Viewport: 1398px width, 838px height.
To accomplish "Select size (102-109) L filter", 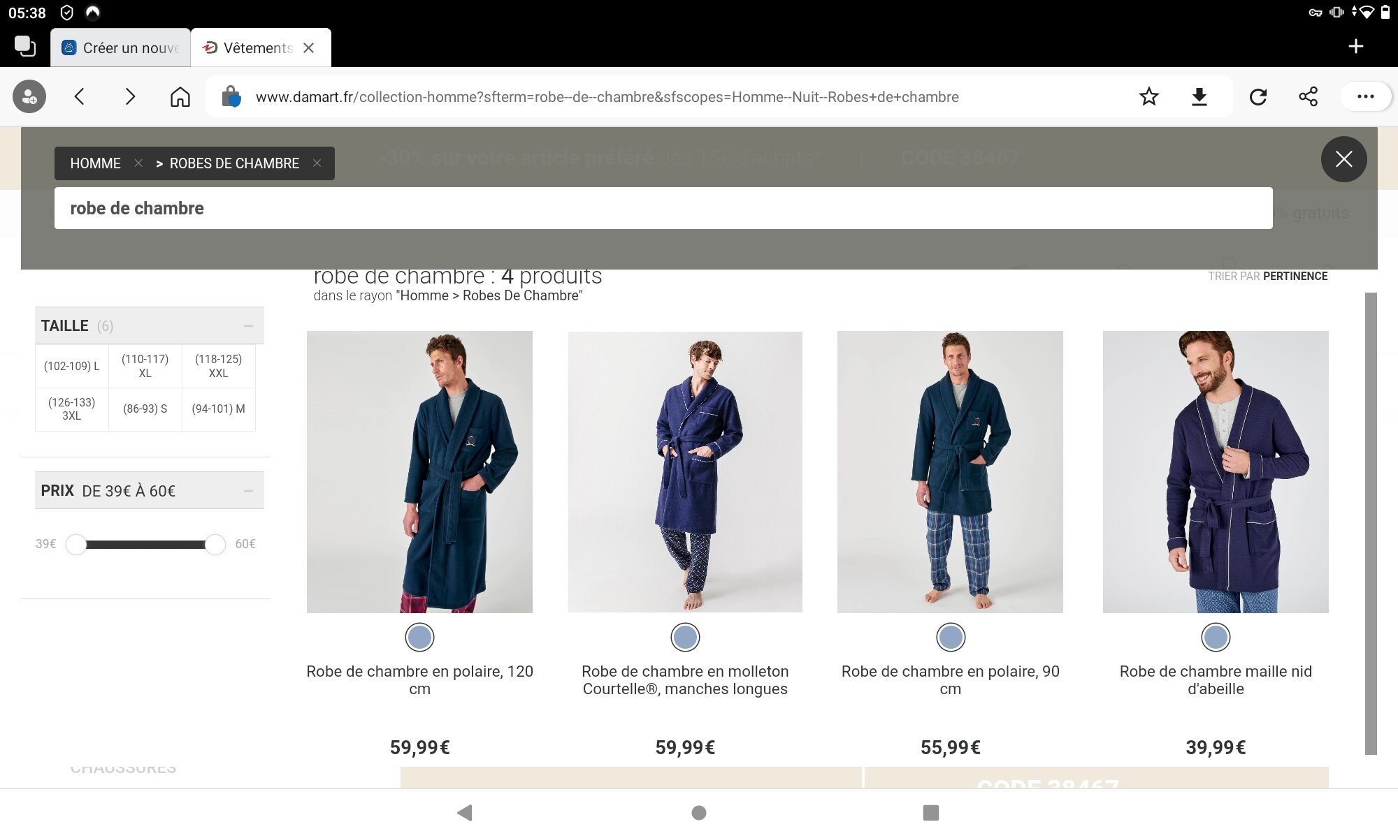I will 72,366.
